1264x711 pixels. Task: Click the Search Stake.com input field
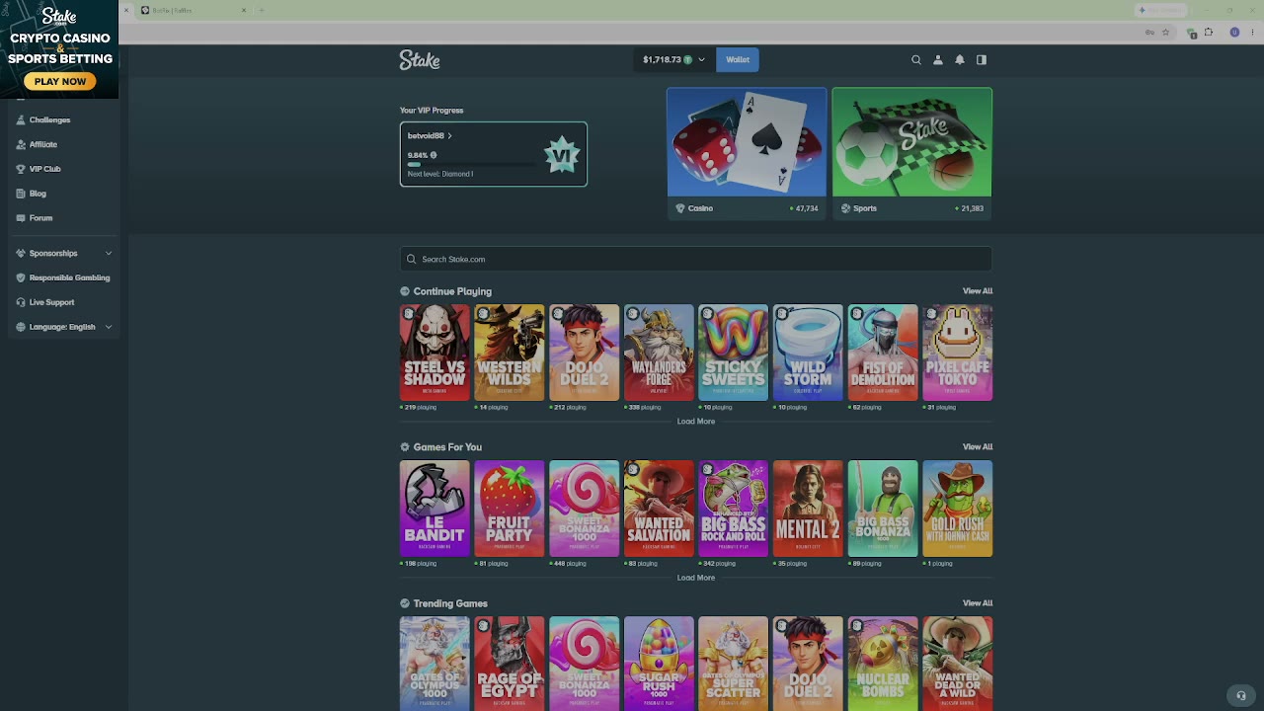pyautogui.click(x=695, y=260)
